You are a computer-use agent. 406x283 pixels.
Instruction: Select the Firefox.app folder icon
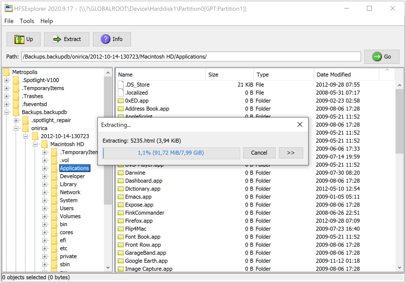coord(121,221)
